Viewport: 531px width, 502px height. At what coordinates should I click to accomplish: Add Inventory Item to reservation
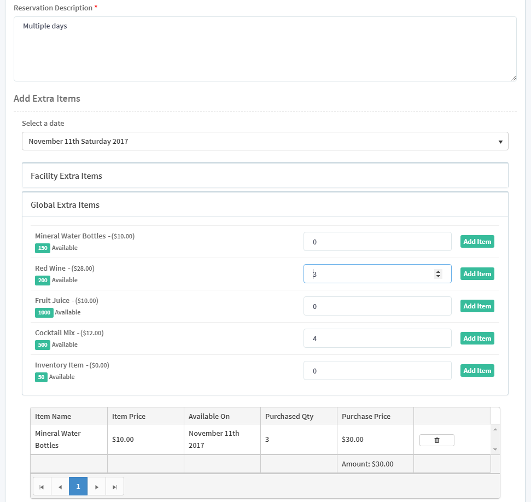click(477, 371)
